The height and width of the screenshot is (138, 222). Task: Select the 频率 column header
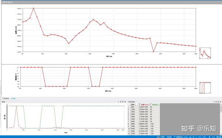135,105
